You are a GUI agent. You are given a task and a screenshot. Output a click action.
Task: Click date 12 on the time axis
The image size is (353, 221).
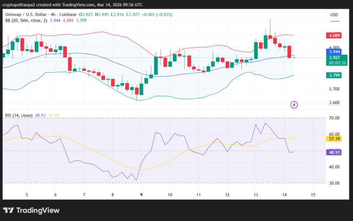(x=227, y=195)
